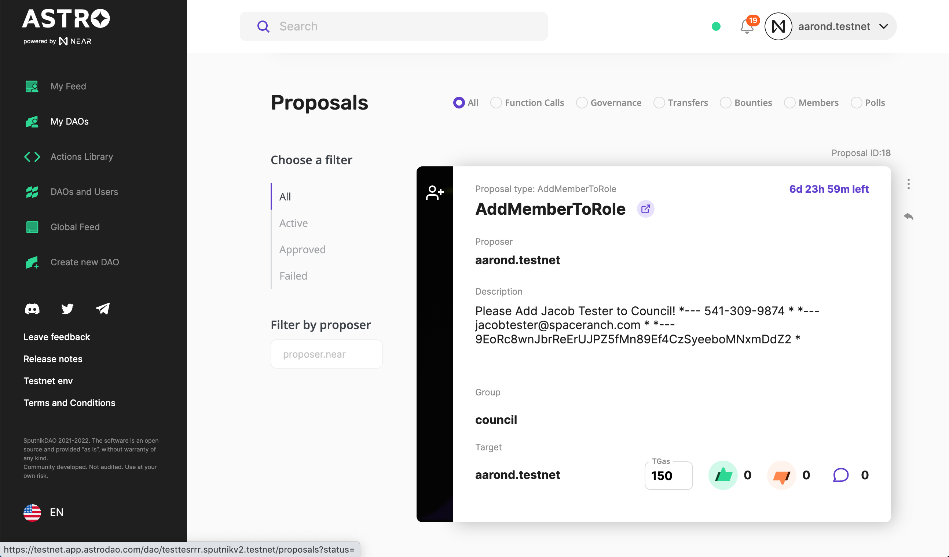949x557 pixels.
Task: Open the Twitter bird icon
Action: click(x=67, y=309)
